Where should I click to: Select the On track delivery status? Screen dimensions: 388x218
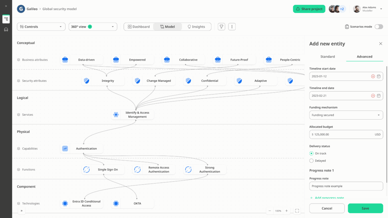(311, 153)
